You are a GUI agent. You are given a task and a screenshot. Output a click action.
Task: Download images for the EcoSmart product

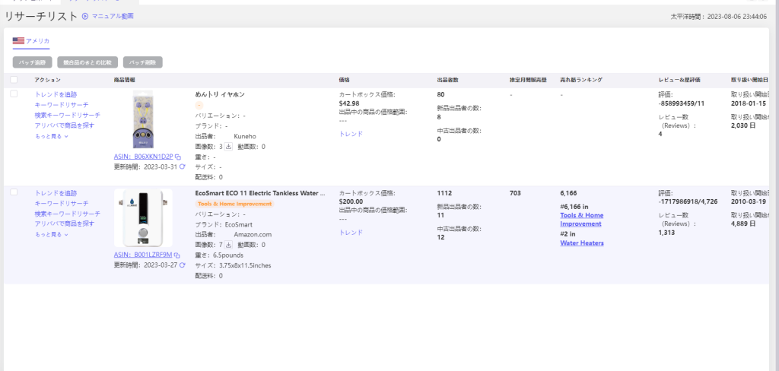pyautogui.click(x=229, y=246)
